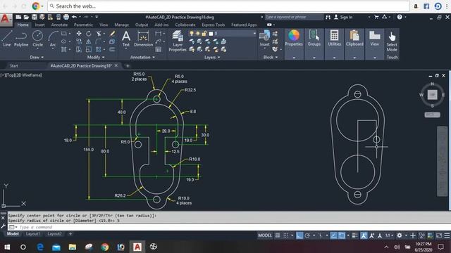
Task: Open annotation scale 1:1 dropdown
Action: click(389, 235)
